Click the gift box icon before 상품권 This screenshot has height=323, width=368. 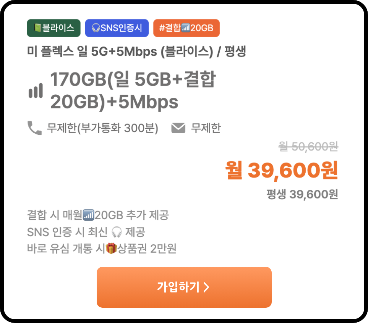point(111,249)
